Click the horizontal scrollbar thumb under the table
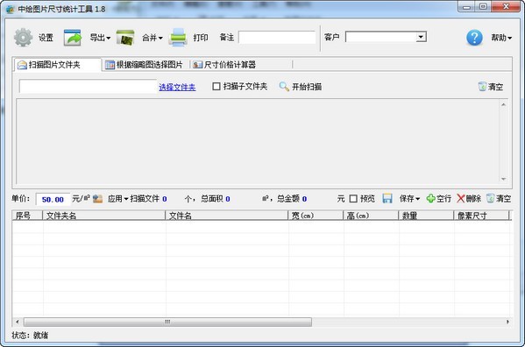Image resolution: width=525 pixels, height=347 pixels. (x=167, y=322)
